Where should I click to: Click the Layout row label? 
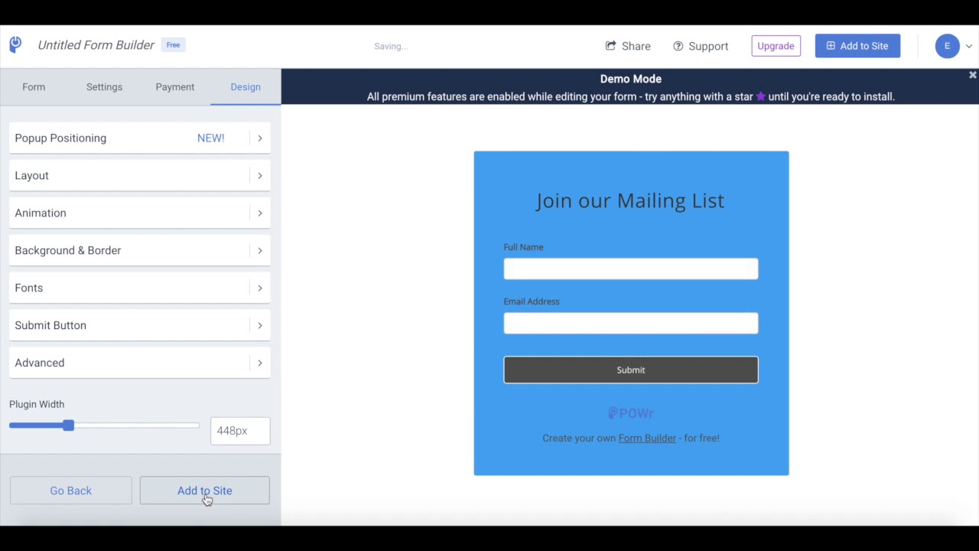click(x=31, y=176)
